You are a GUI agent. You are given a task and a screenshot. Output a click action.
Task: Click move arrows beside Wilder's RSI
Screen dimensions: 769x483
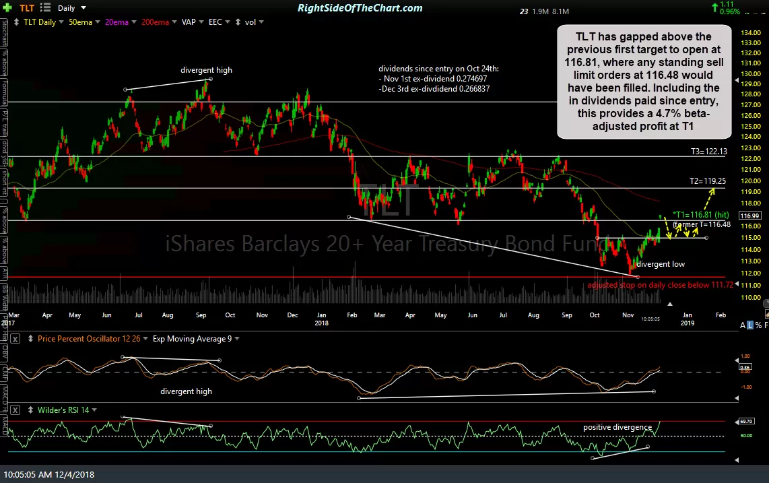click(30, 410)
